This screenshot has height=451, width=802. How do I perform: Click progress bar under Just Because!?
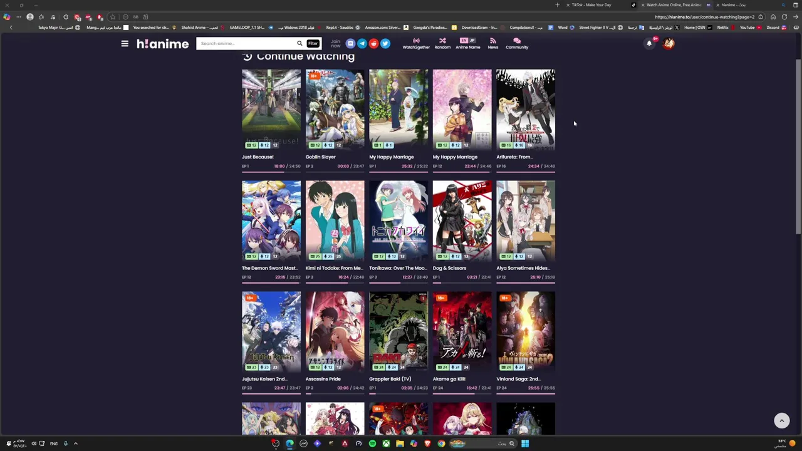[271, 171]
